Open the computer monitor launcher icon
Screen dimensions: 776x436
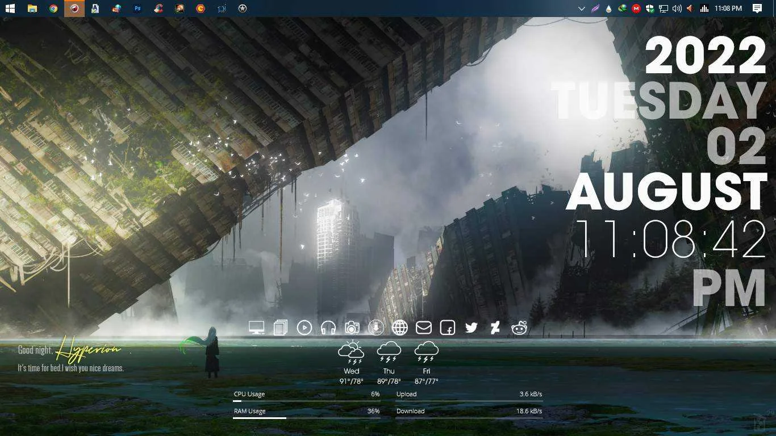(x=257, y=328)
